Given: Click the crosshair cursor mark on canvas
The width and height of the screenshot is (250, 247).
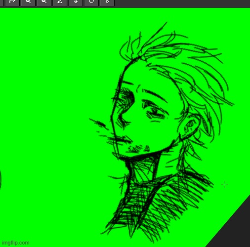Looking at the screenshot, I should click(225, 184).
